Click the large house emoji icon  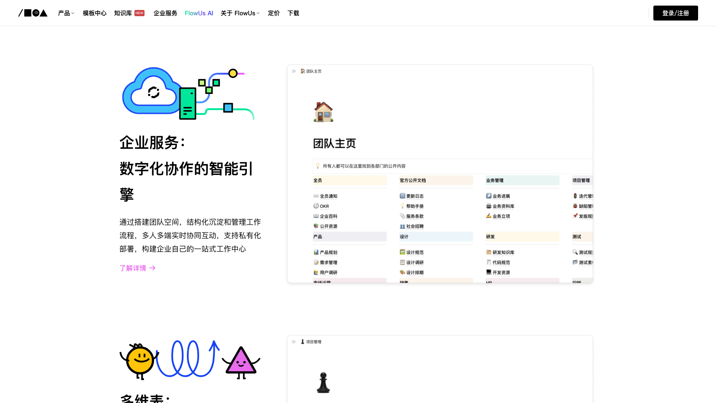pyautogui.click(x=323, y=112)
